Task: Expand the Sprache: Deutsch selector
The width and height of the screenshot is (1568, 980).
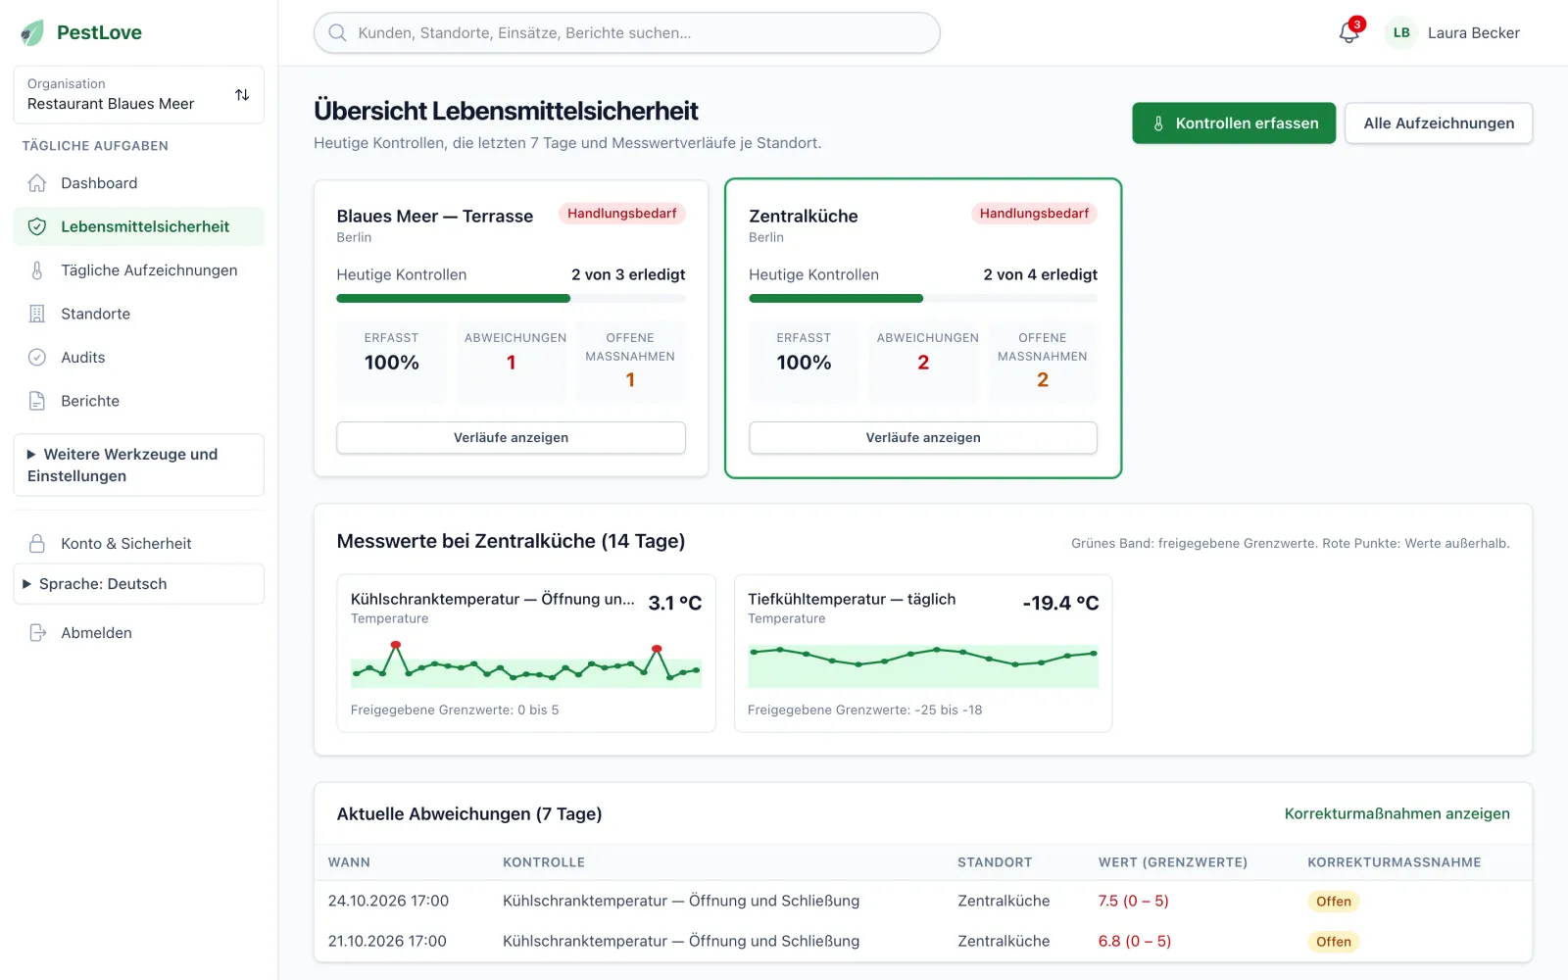Action: point(138,584)
